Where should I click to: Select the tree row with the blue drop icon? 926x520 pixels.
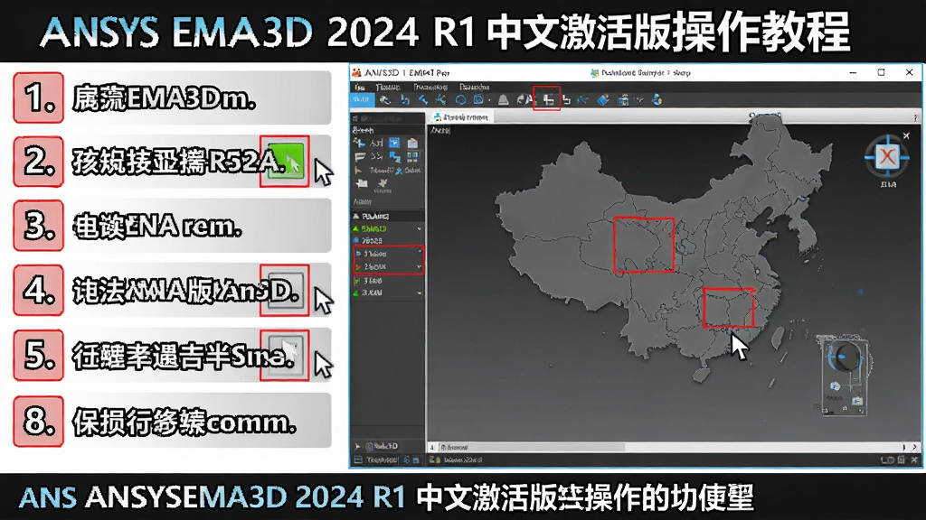(x=388, y=240)
